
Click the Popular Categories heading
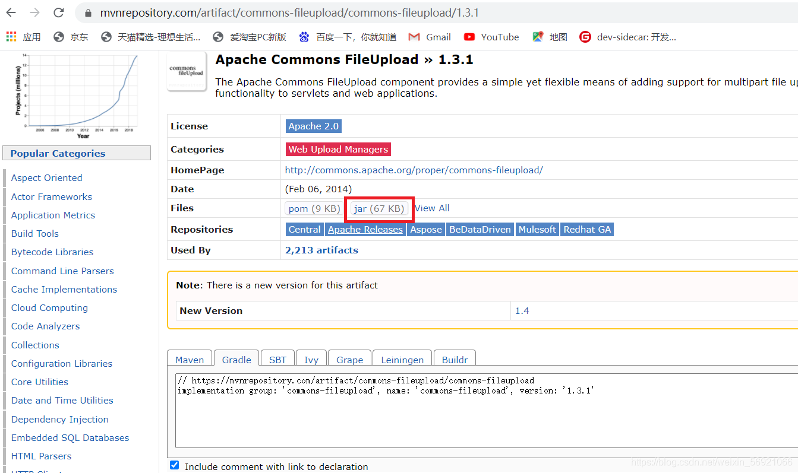(x=77, y=153)
